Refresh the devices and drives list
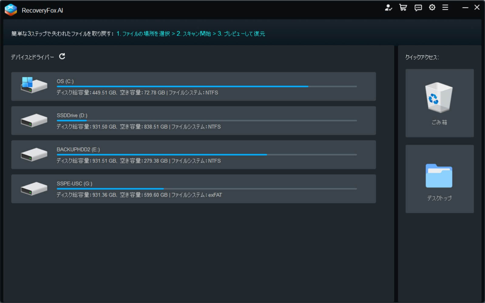The height and width of the screenshot is (303, 485). click(62, 56)
